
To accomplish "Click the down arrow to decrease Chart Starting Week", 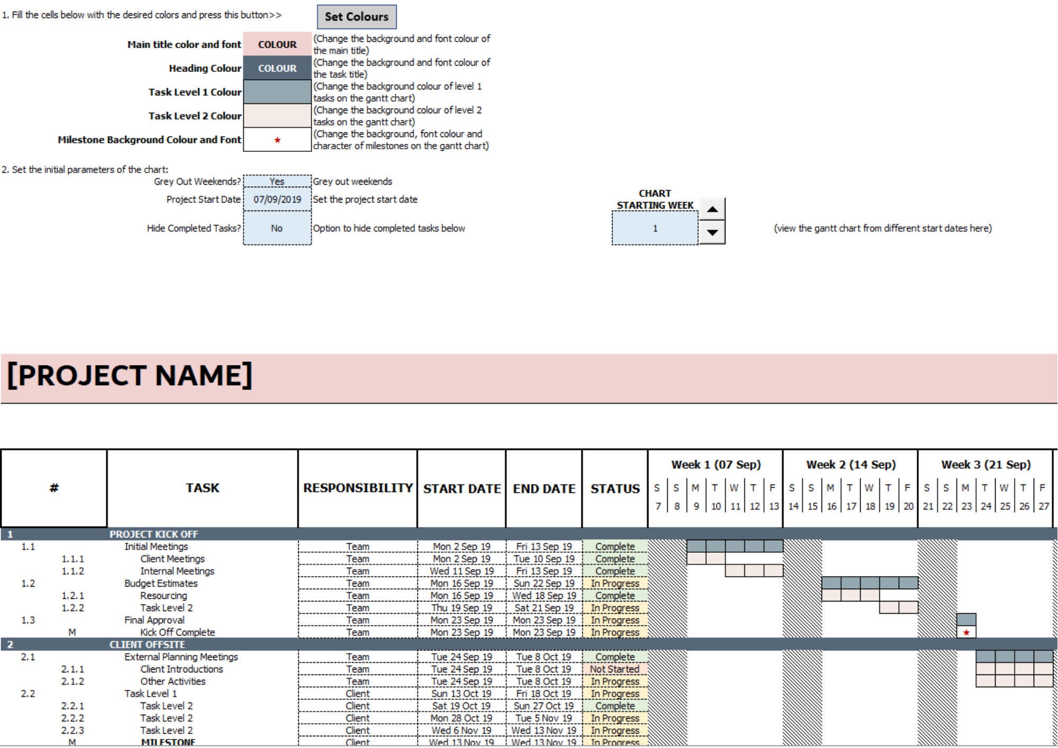I will 712,231.
